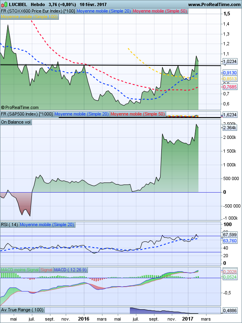
Task: Click the 10 févr. 2017 date
Action: 94,4
